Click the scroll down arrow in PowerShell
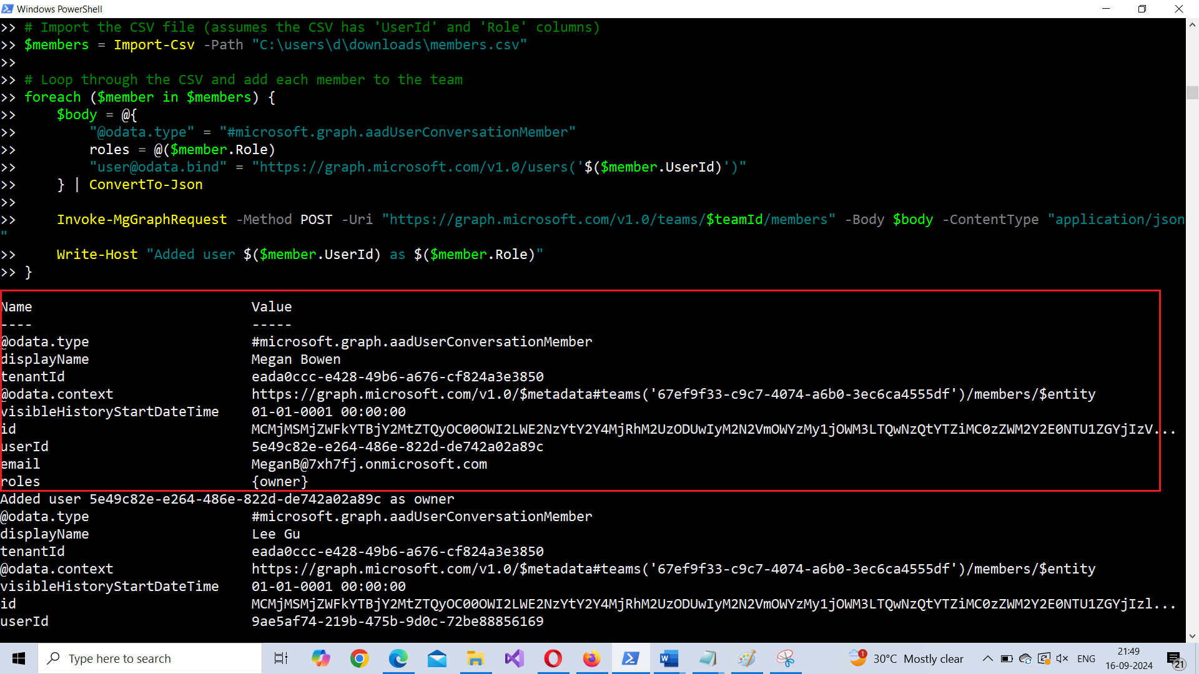This screenshot has height=674, width=1199. tap(1192, 636)
